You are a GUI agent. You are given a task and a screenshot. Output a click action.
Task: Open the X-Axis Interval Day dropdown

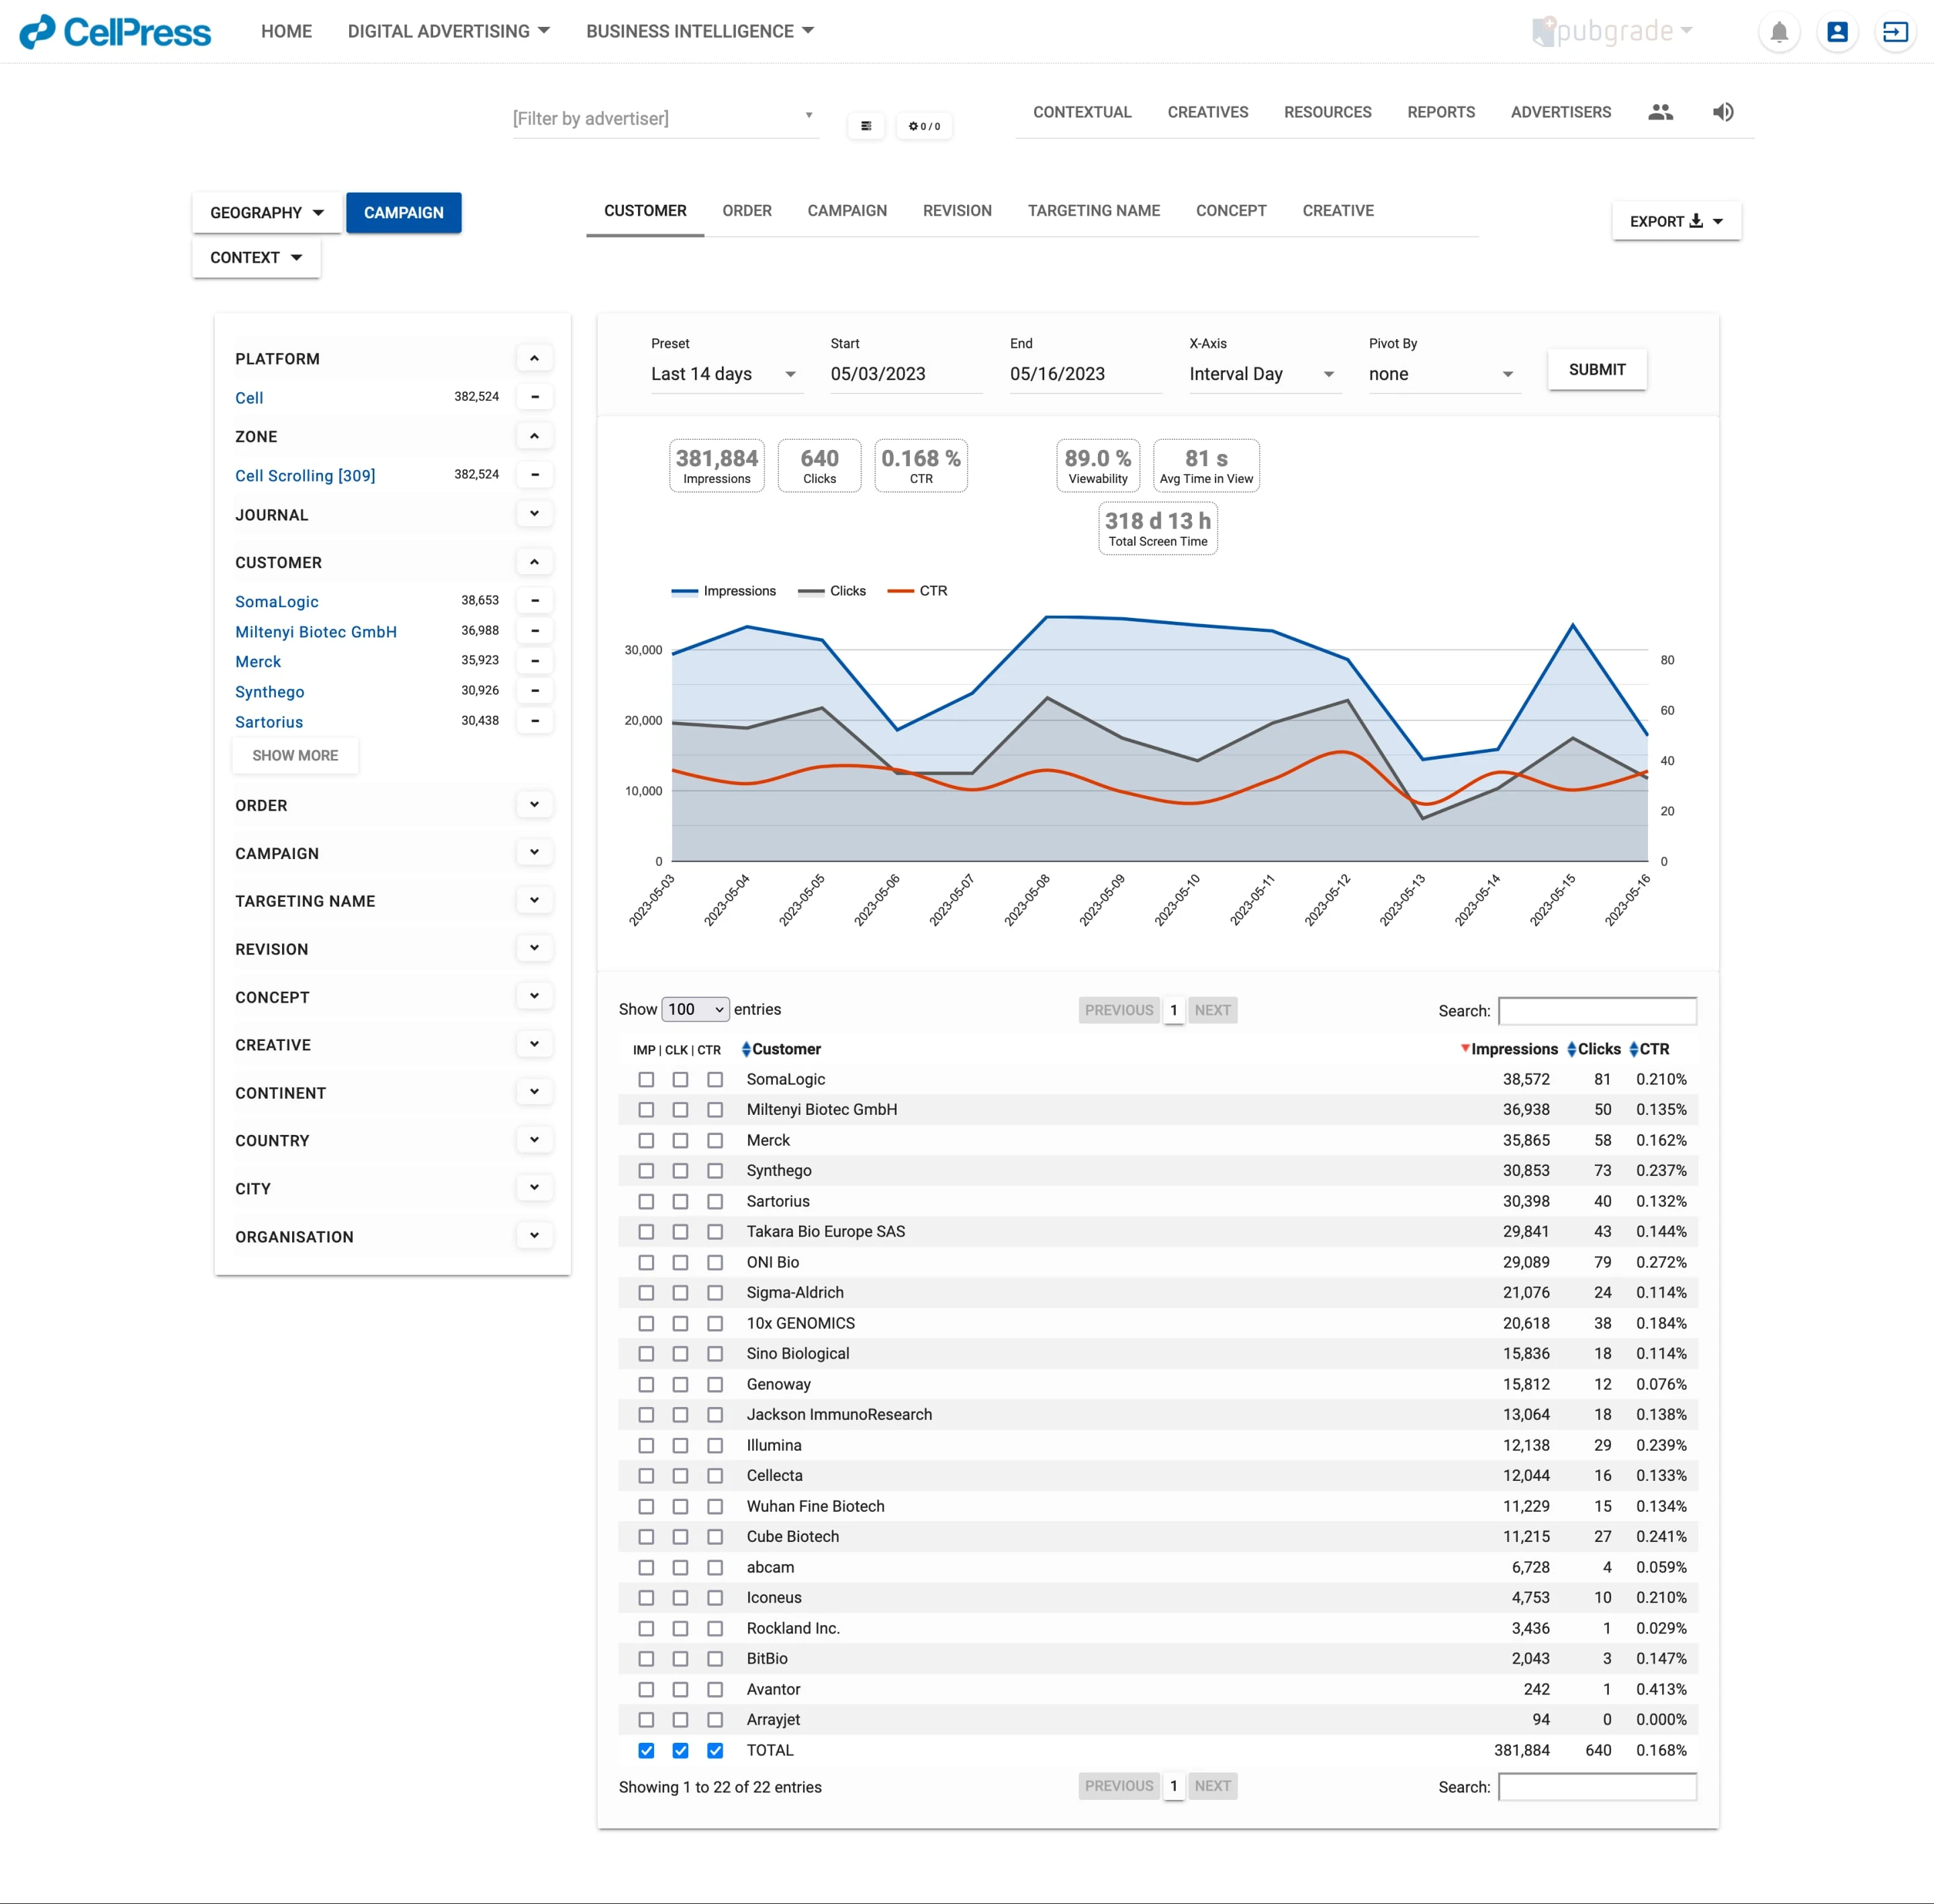pos(1265,374)
